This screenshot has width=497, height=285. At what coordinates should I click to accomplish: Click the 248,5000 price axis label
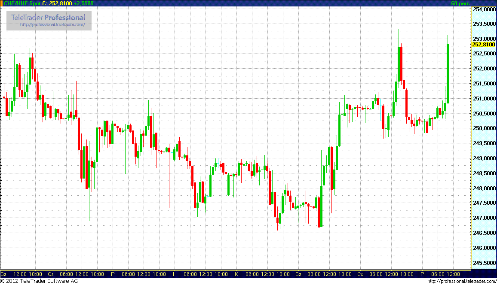coord(484,173)
